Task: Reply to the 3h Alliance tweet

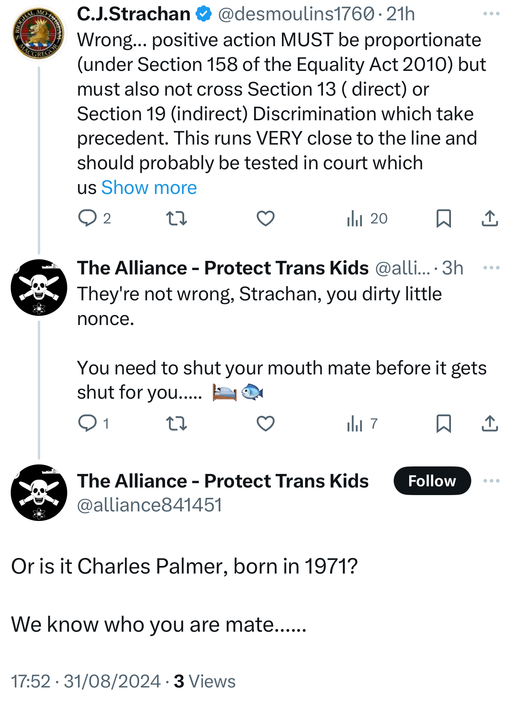Action: (x=87, y=423)
